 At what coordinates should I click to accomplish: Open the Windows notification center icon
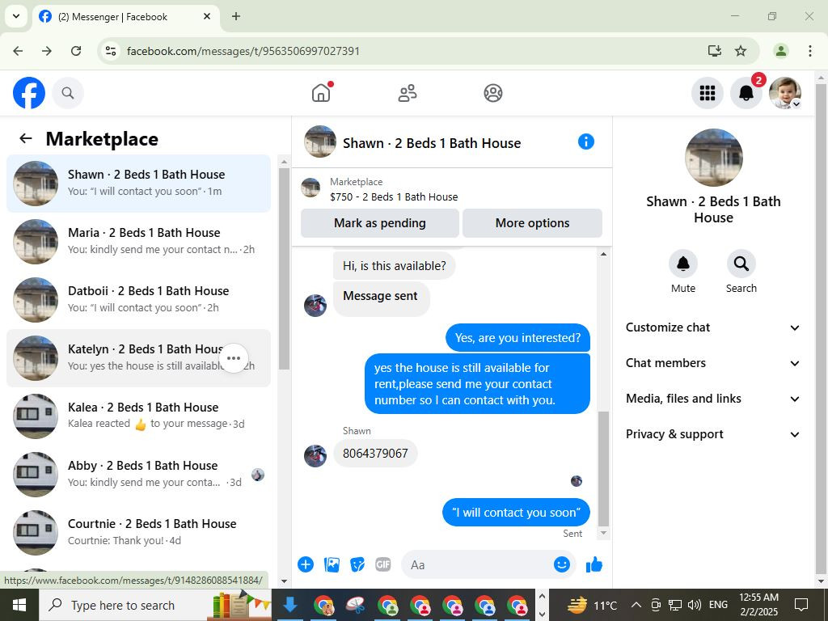(801, 605)
